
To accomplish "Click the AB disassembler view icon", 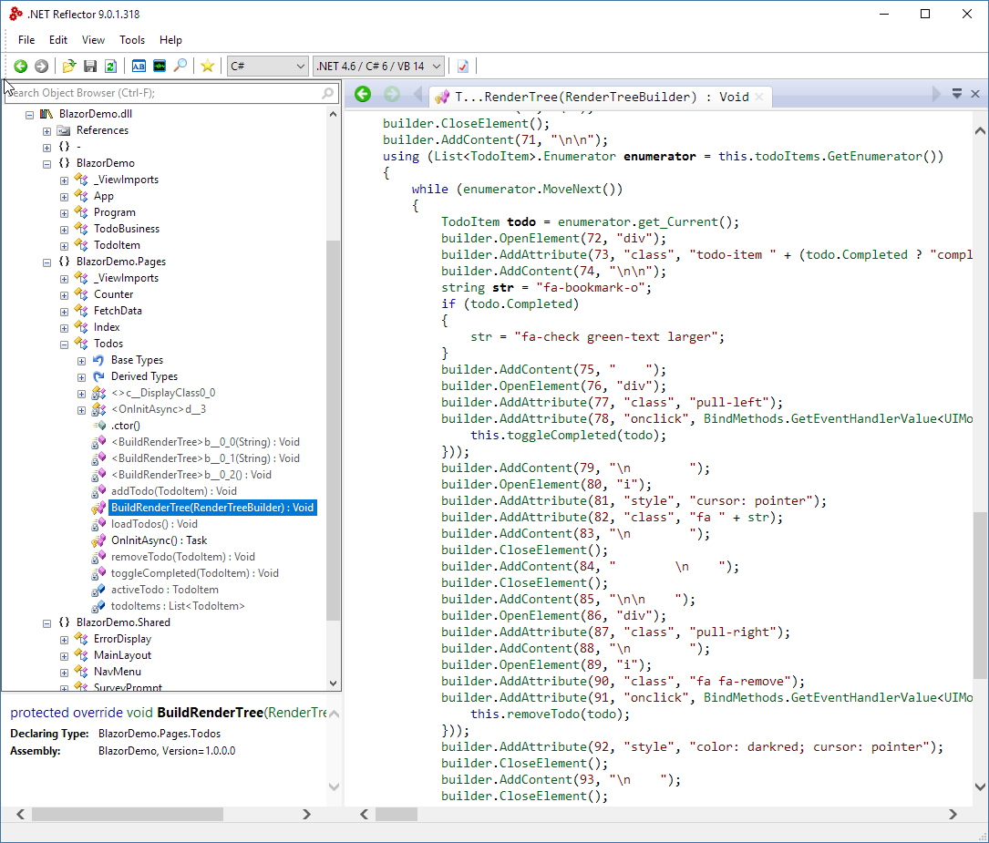I will coord(139,66).
